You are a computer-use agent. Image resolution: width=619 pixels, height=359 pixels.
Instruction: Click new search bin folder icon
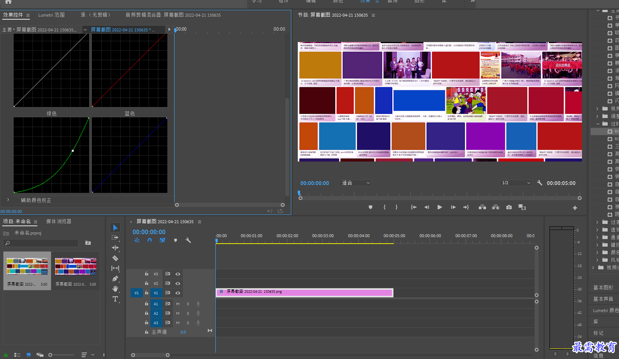[88, 243]
